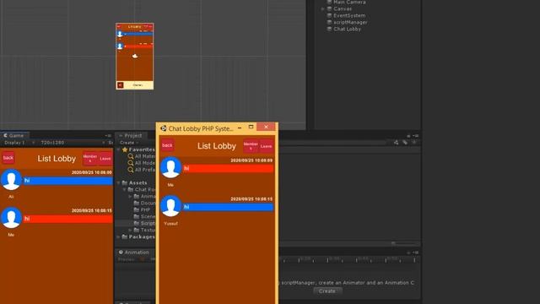Expand the Packages folder
The image size is (540, 304).
tap(119, 236)
